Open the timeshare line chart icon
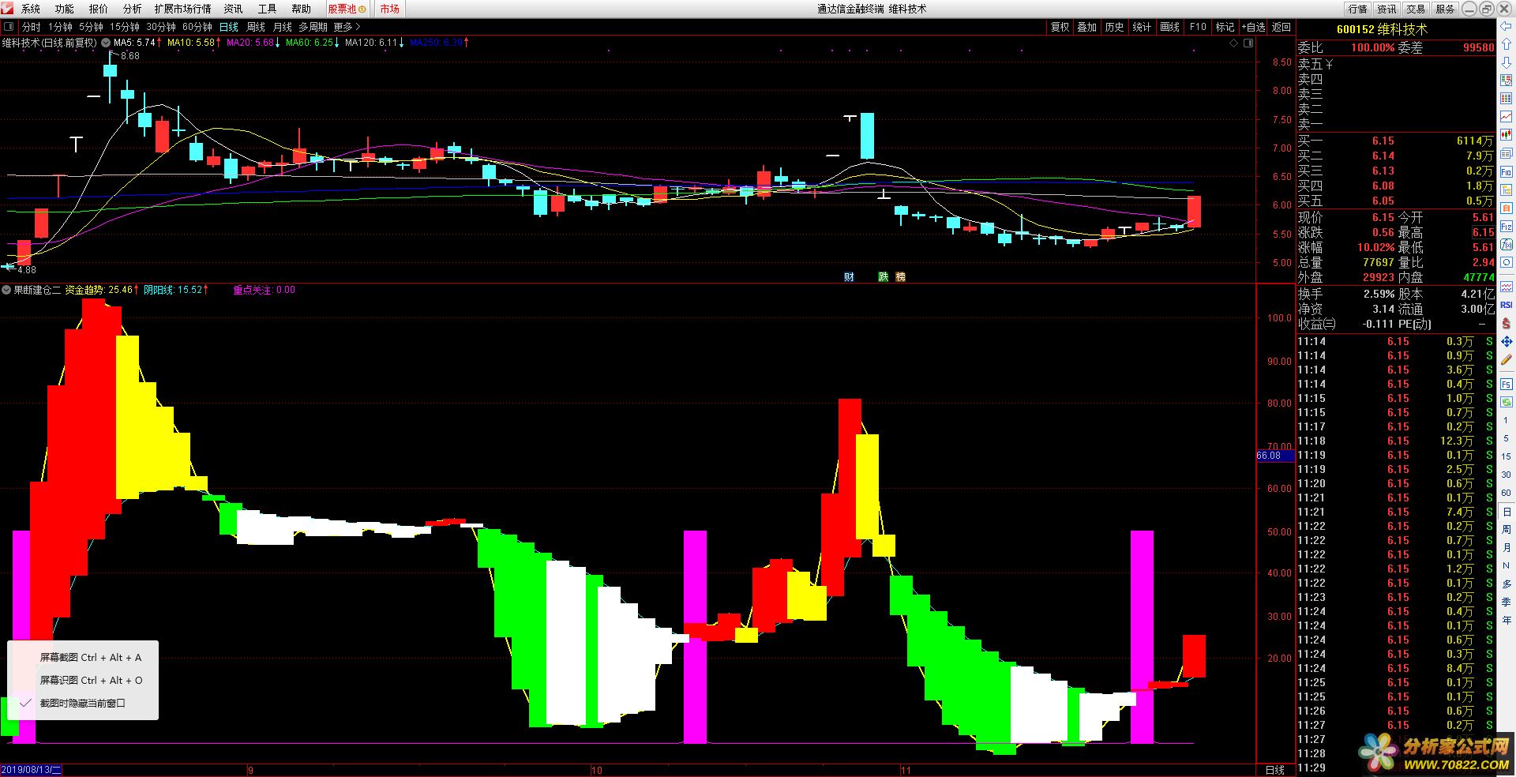This screenshot has width=1516, height=777. (x=1507, y=117)
